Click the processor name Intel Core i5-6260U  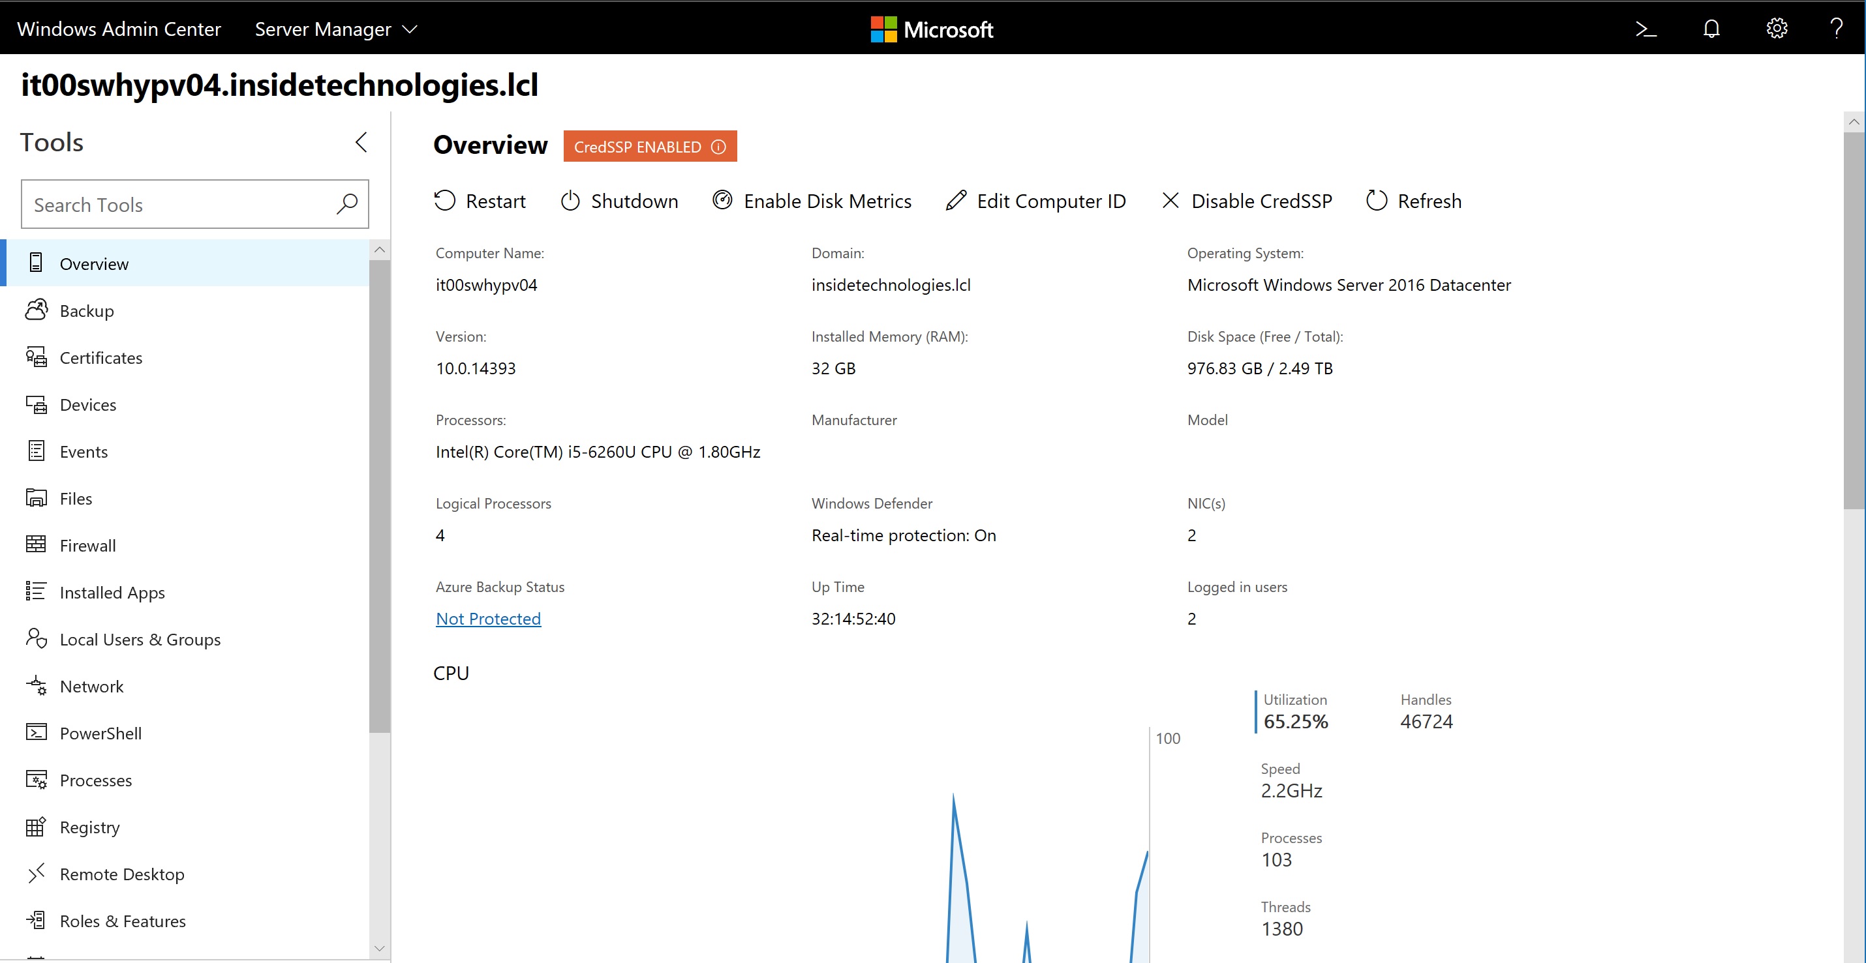[x=598, y=451]
